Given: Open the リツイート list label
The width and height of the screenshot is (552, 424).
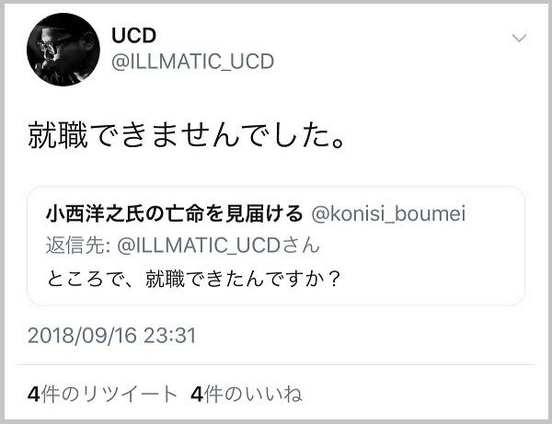Looking at the screenshot, I should 120,395.
